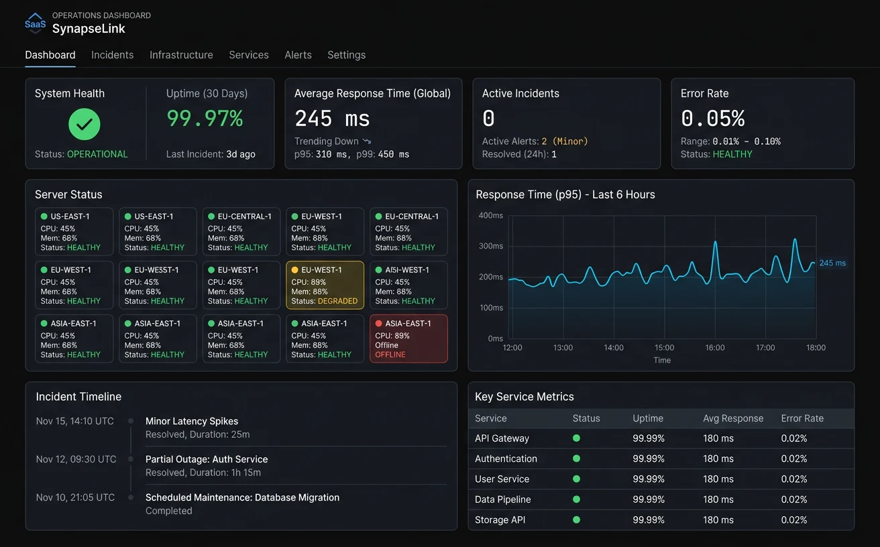Image resolution: width=880 pixels, height=547 pixels.
Task: Click the red dot on offline ASIA-EAST-1
Action: [379, 324]
